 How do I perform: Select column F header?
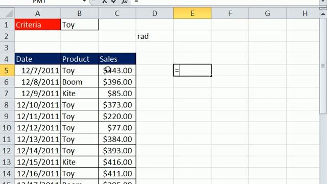pyautogui.click(x=230, y=13)
